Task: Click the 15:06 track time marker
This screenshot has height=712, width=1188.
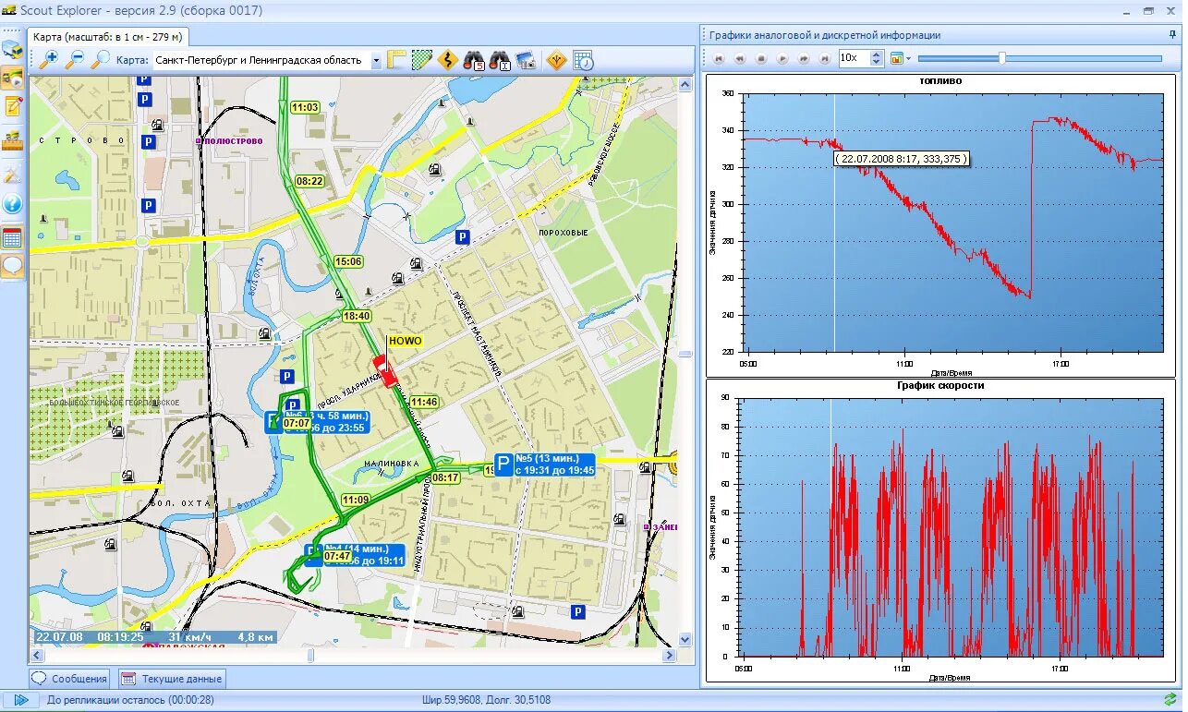Action: [x=348, y=261]
